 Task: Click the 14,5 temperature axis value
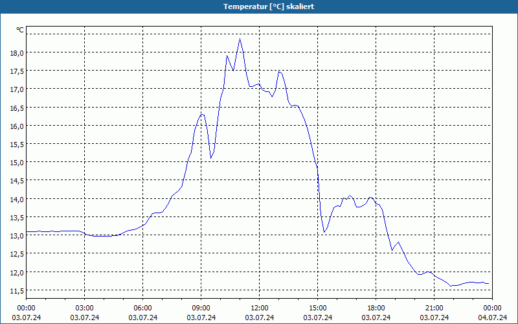(x=16, y=181)
